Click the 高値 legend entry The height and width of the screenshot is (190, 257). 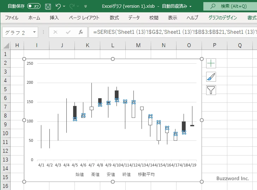(95, 175)
